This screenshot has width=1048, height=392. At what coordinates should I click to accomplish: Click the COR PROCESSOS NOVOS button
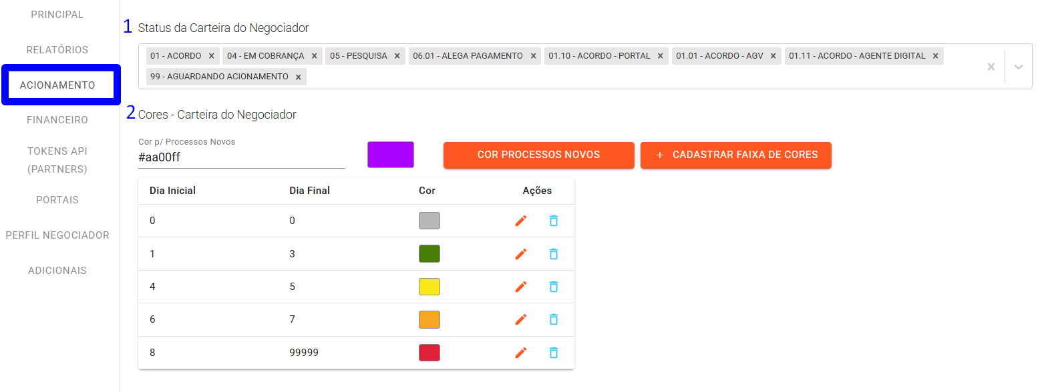click(538, 155)
